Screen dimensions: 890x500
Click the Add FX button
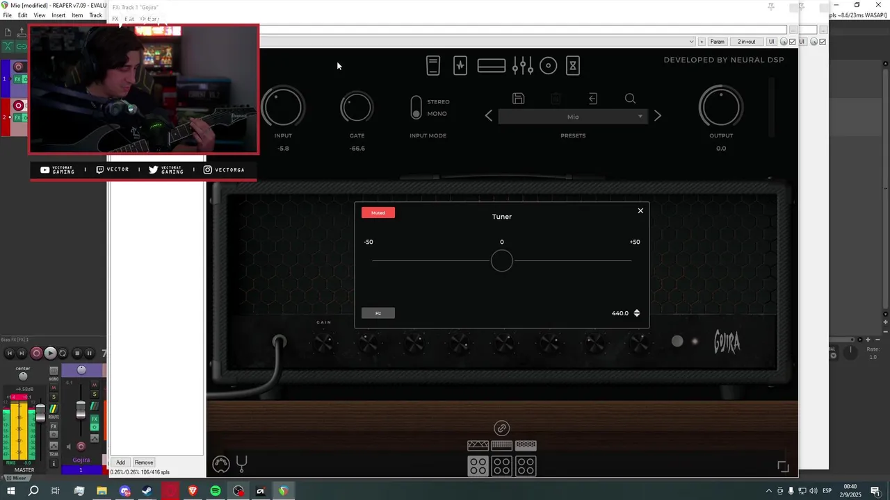(120, 462)
